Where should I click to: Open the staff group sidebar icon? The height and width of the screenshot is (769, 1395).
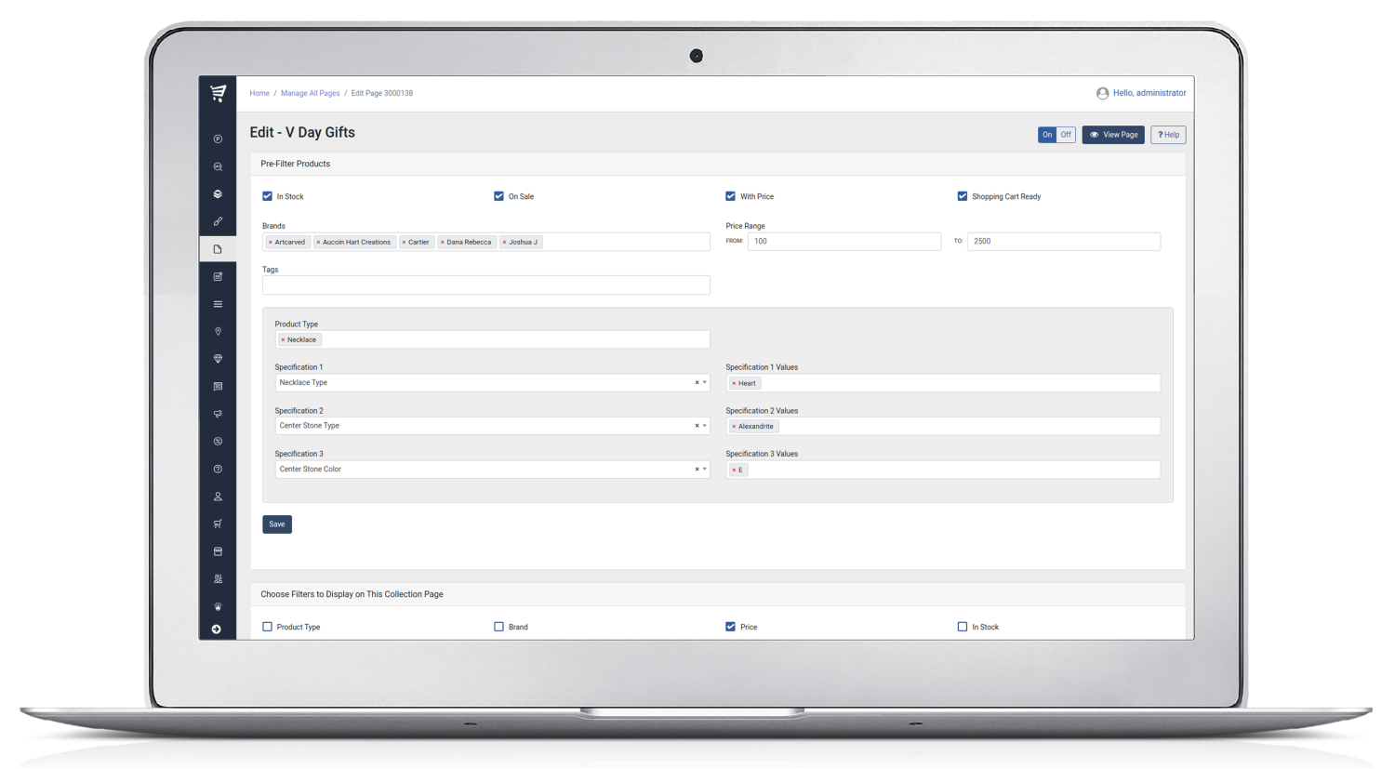[218, 578]
